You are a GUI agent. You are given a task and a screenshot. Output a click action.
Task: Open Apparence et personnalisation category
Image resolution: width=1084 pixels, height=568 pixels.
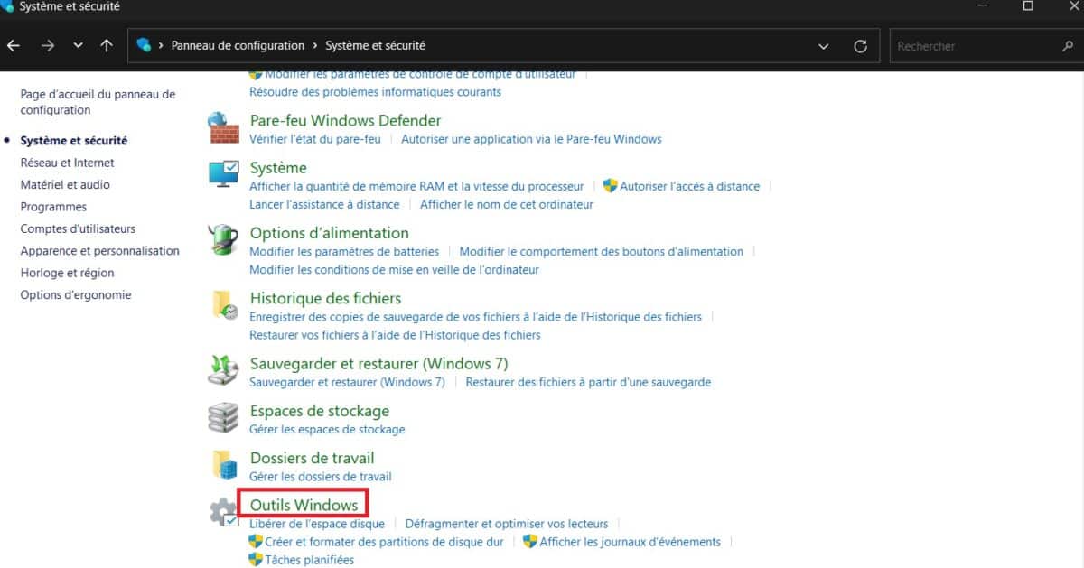click(100, 251)
